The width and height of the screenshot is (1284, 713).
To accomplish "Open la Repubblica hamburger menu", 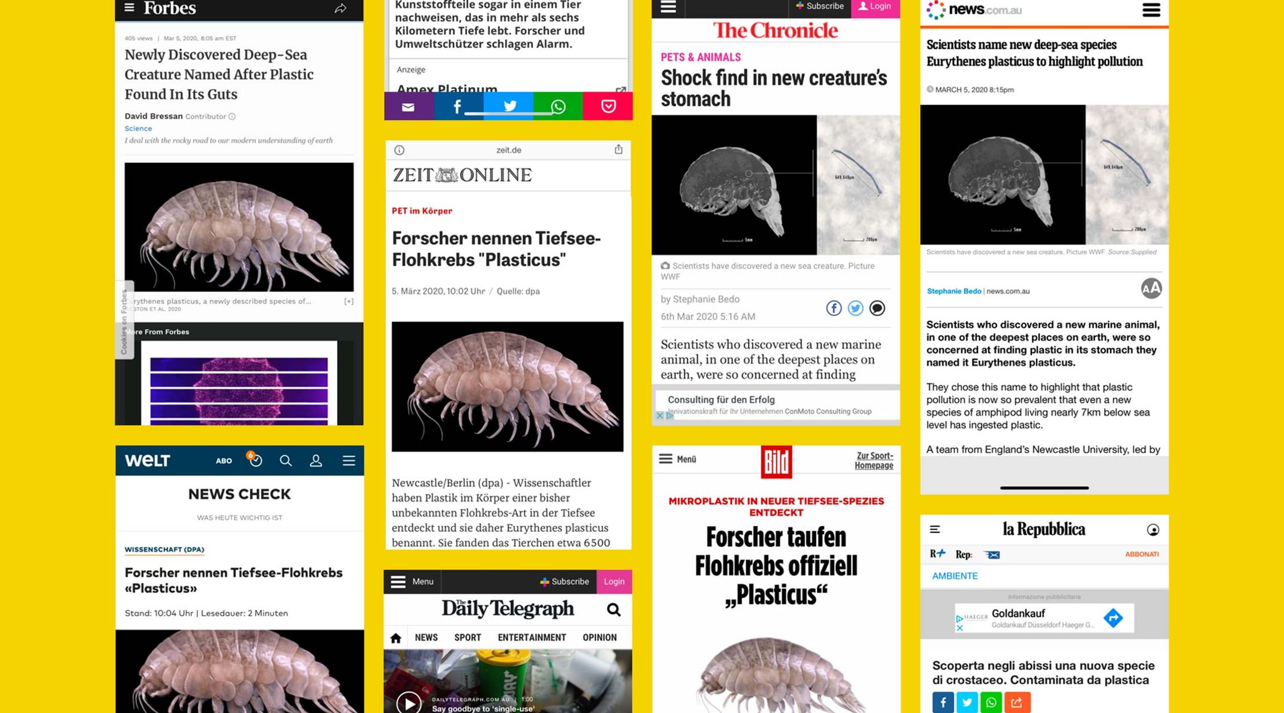I will click(x=935, y=530).
